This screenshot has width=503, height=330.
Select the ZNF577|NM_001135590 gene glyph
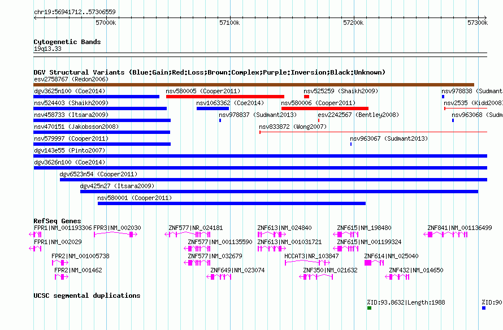197,249
